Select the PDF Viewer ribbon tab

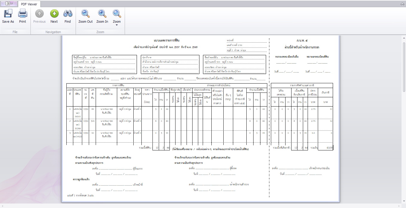29,4
